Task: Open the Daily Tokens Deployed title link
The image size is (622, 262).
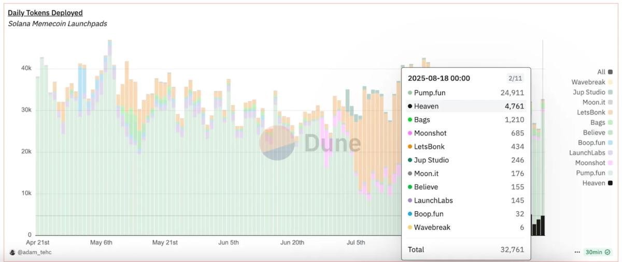Action: pyautogui.click(x=45, y=12)
